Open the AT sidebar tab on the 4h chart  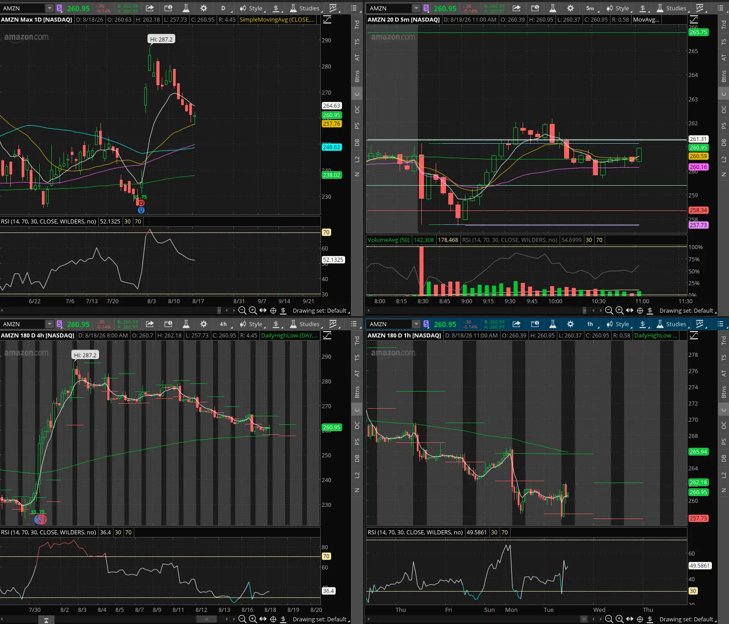(x=357, y=373)
